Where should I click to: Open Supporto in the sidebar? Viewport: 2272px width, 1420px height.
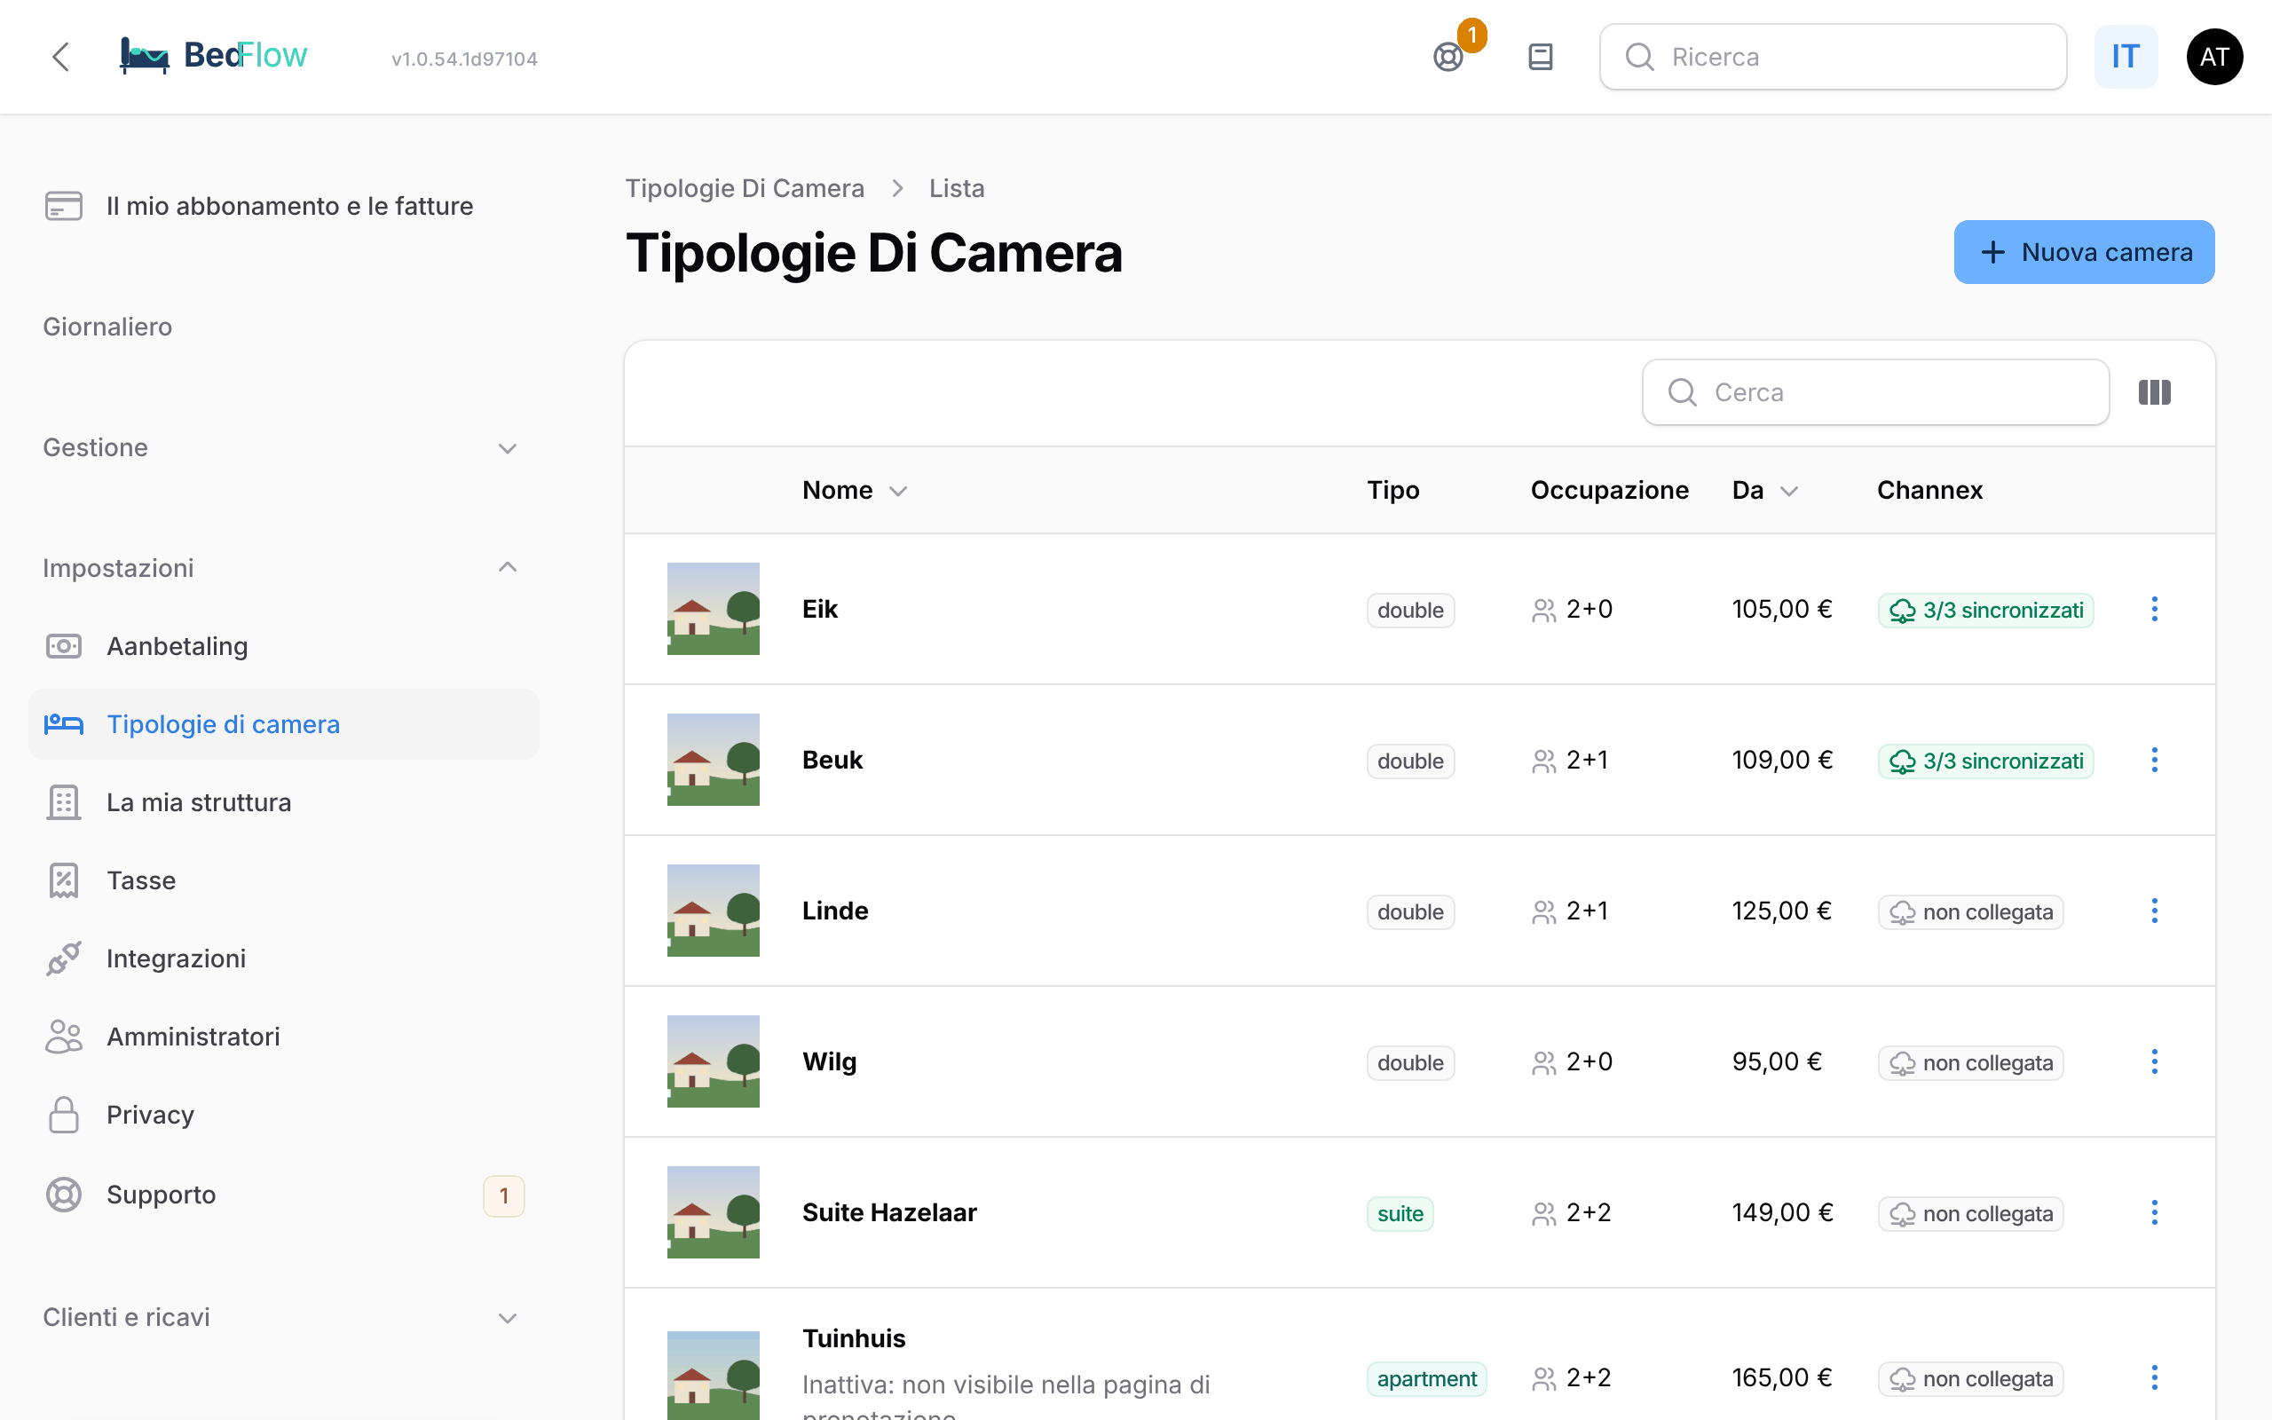tap(283, 1195)
